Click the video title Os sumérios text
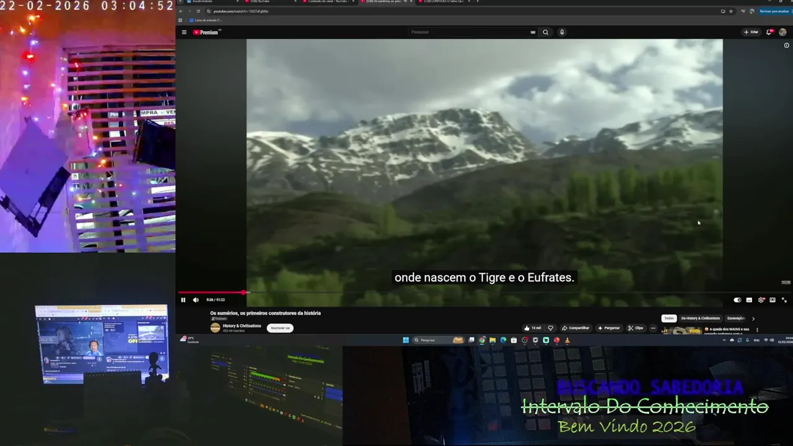 point(265,313)
